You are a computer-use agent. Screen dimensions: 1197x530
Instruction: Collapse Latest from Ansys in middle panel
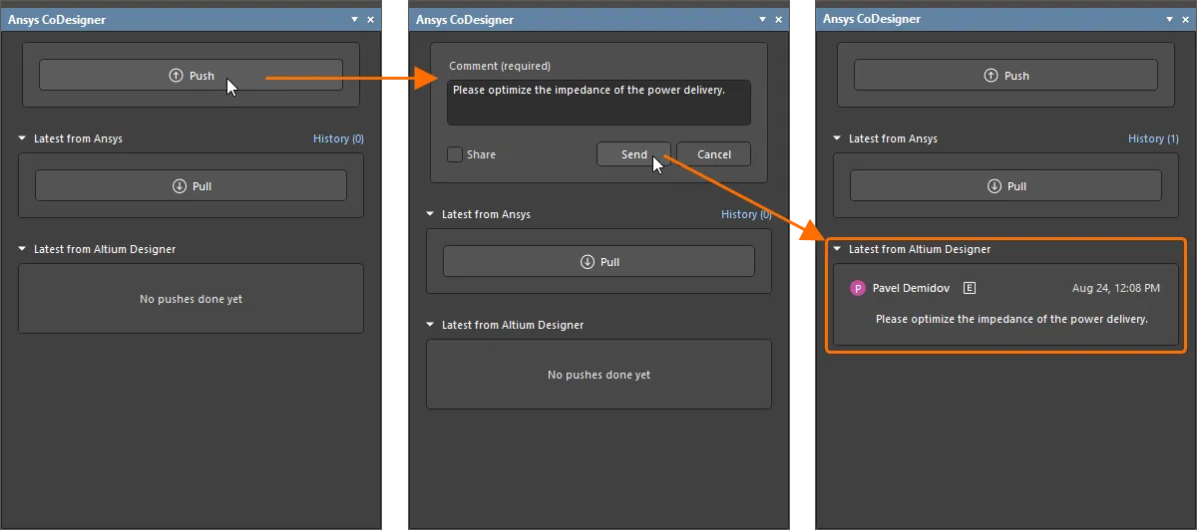[x=430, y=214]
